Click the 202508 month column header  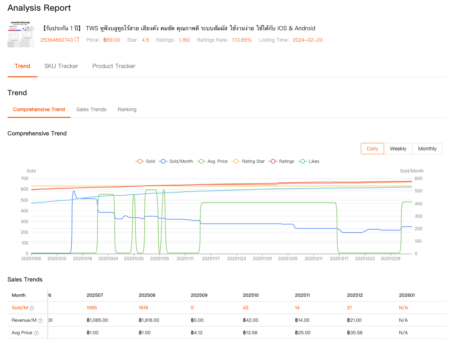click(147, 295)
